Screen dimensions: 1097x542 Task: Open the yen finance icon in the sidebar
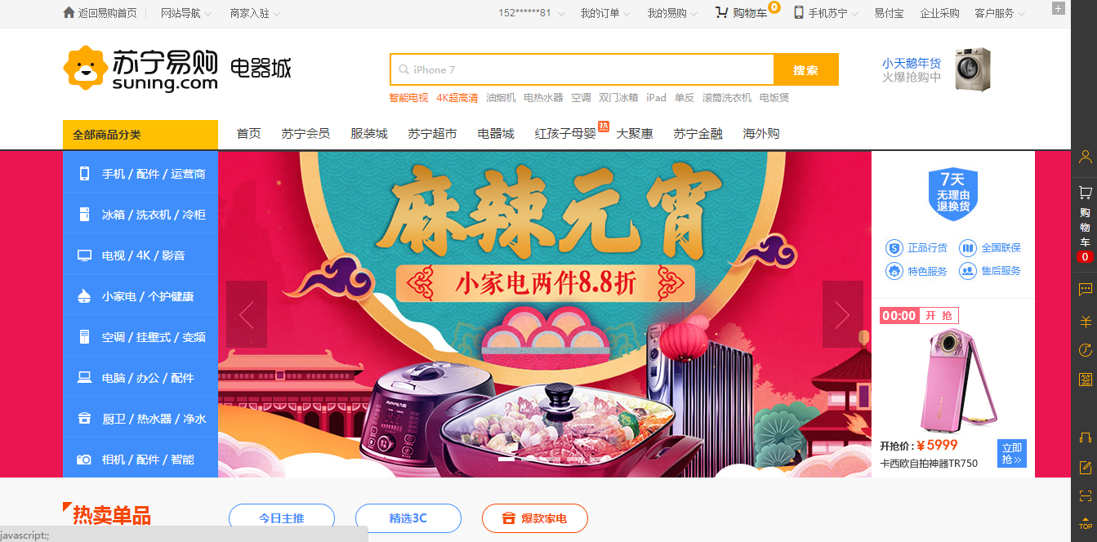pos(1085,321)
